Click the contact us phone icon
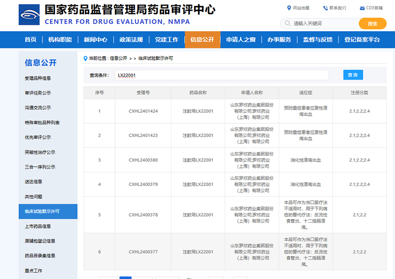Image resolution: width=395 pixels, height=279 pixels. [x=325, y=8]
